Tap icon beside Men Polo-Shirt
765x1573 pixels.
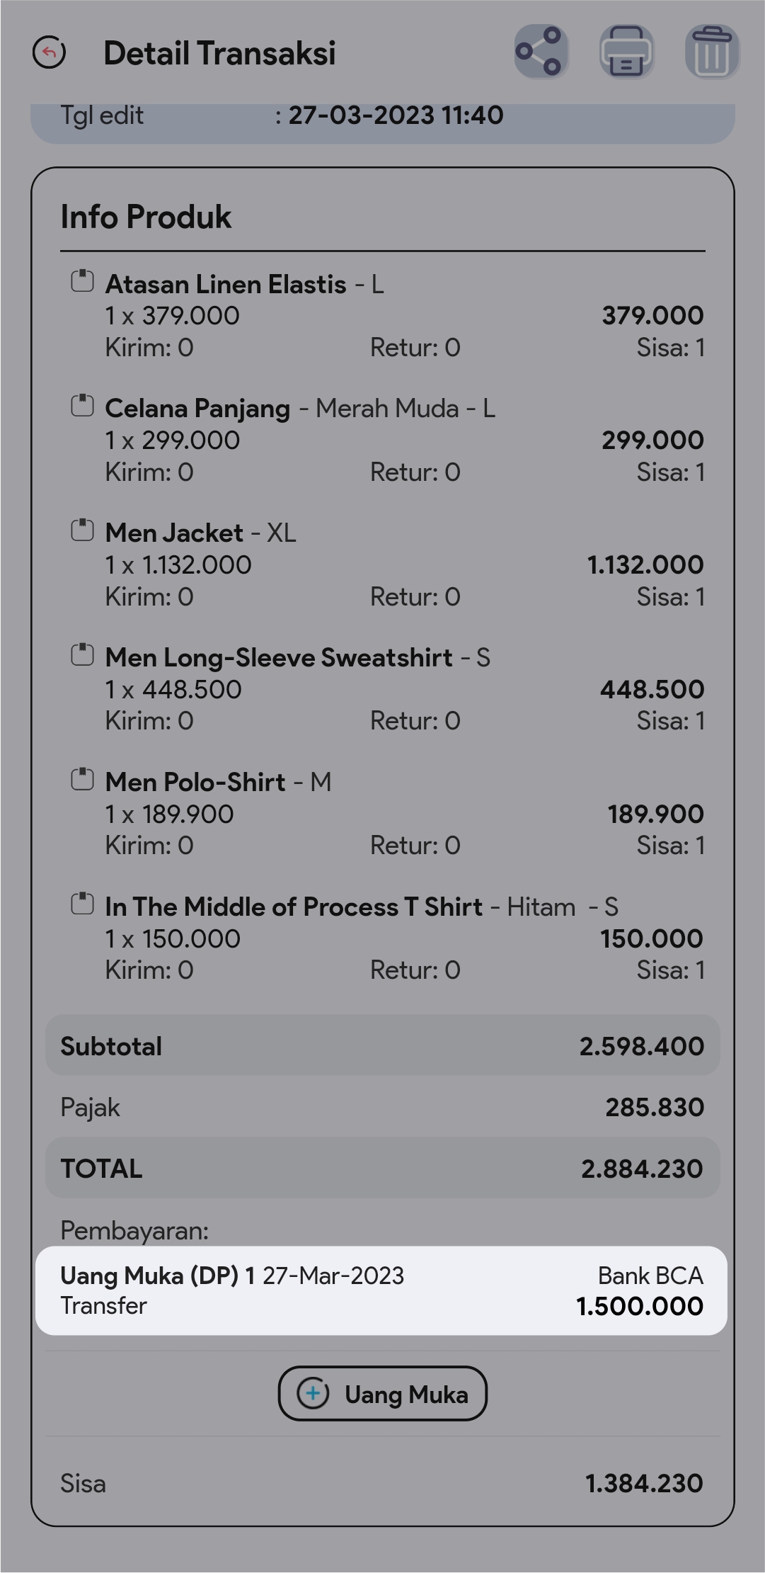pos(82,780)
